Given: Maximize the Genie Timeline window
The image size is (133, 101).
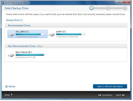Looking at the screenshot, I should coord(121,2).
